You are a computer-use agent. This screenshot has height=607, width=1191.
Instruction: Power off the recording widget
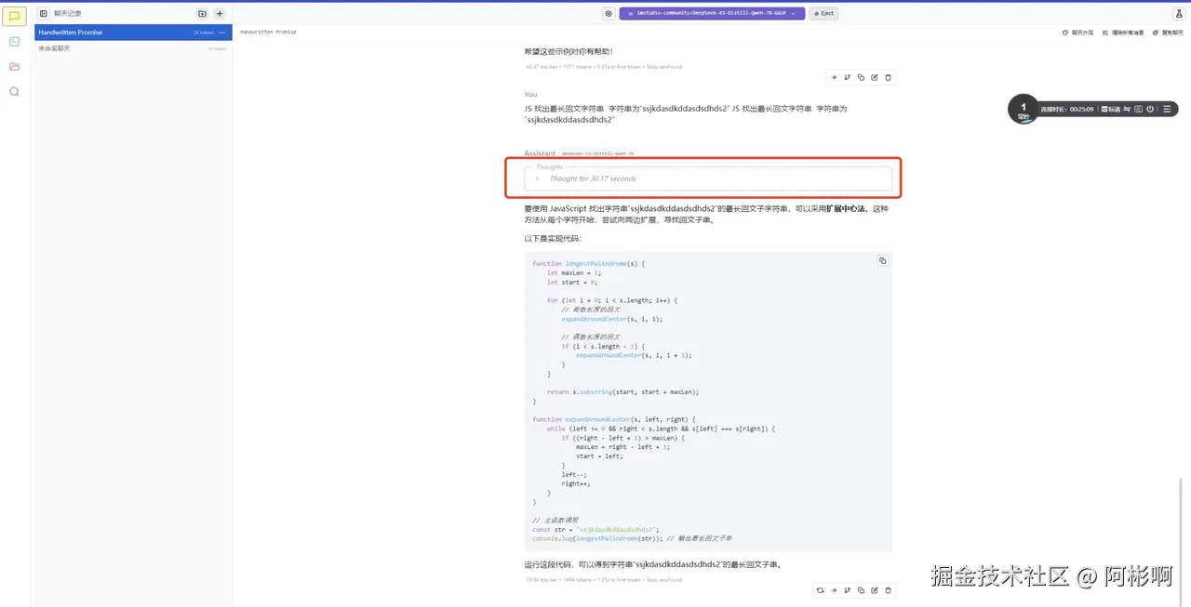coord(1150,109)
